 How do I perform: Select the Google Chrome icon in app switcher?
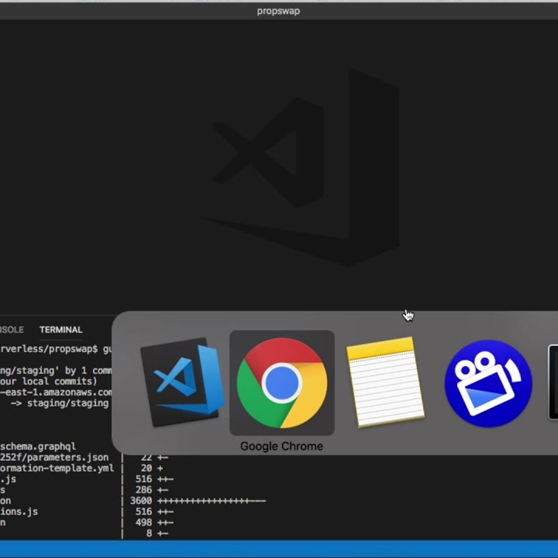pos(282,383)
